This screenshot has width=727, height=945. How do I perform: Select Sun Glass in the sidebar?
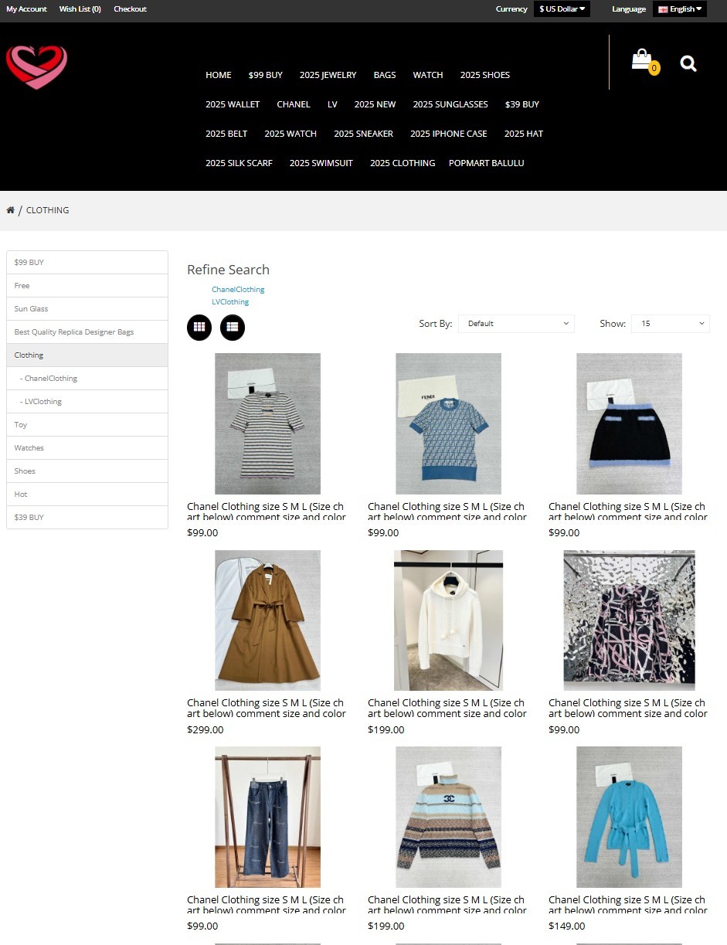tap(87, 309)
